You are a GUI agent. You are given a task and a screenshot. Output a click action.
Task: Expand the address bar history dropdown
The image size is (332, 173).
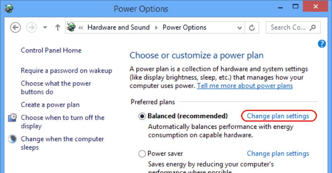240,28
